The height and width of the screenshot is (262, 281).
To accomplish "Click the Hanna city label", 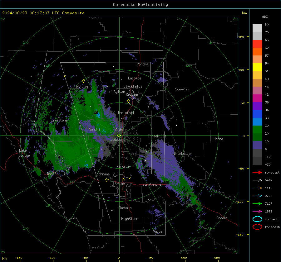I will (218, 139).
